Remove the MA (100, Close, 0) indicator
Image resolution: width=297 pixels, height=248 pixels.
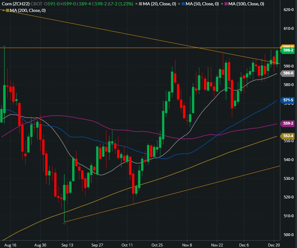point(222,4)
